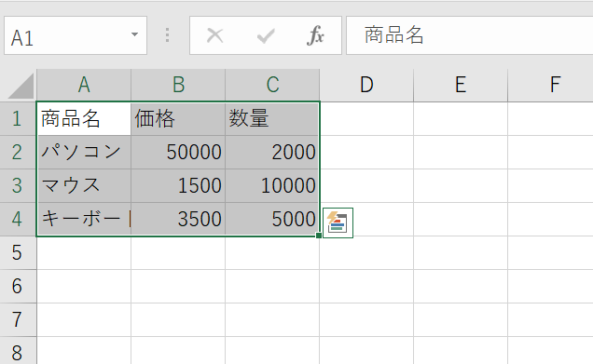Click the Insert Function fx icon
This screenshot has height=364, width=593.
[315, 35]
